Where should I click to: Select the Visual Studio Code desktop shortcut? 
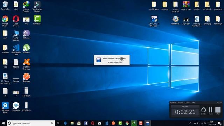point(16,50)
